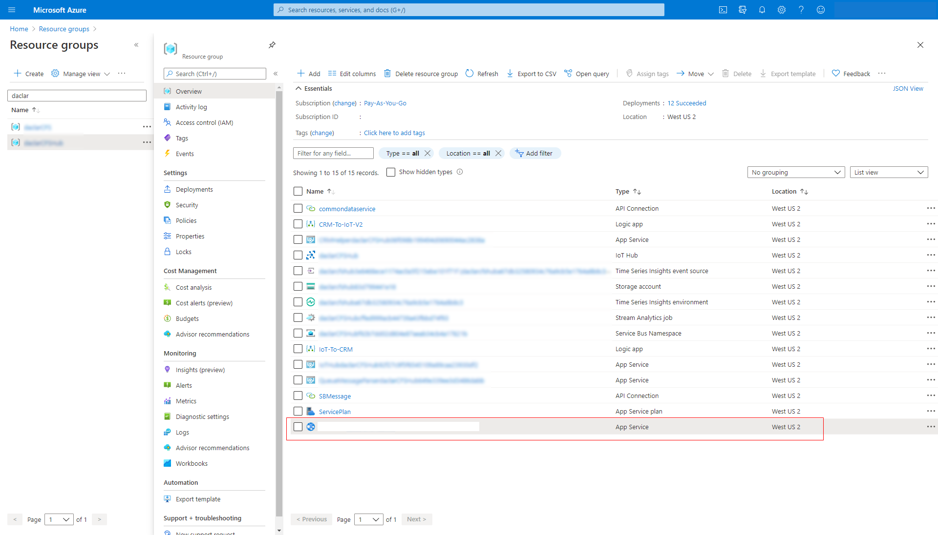Click the Export to CSV button
Image resolution: width=938 pixels, height=535 pixels.
pyautogui.click(x=530, y=73)
